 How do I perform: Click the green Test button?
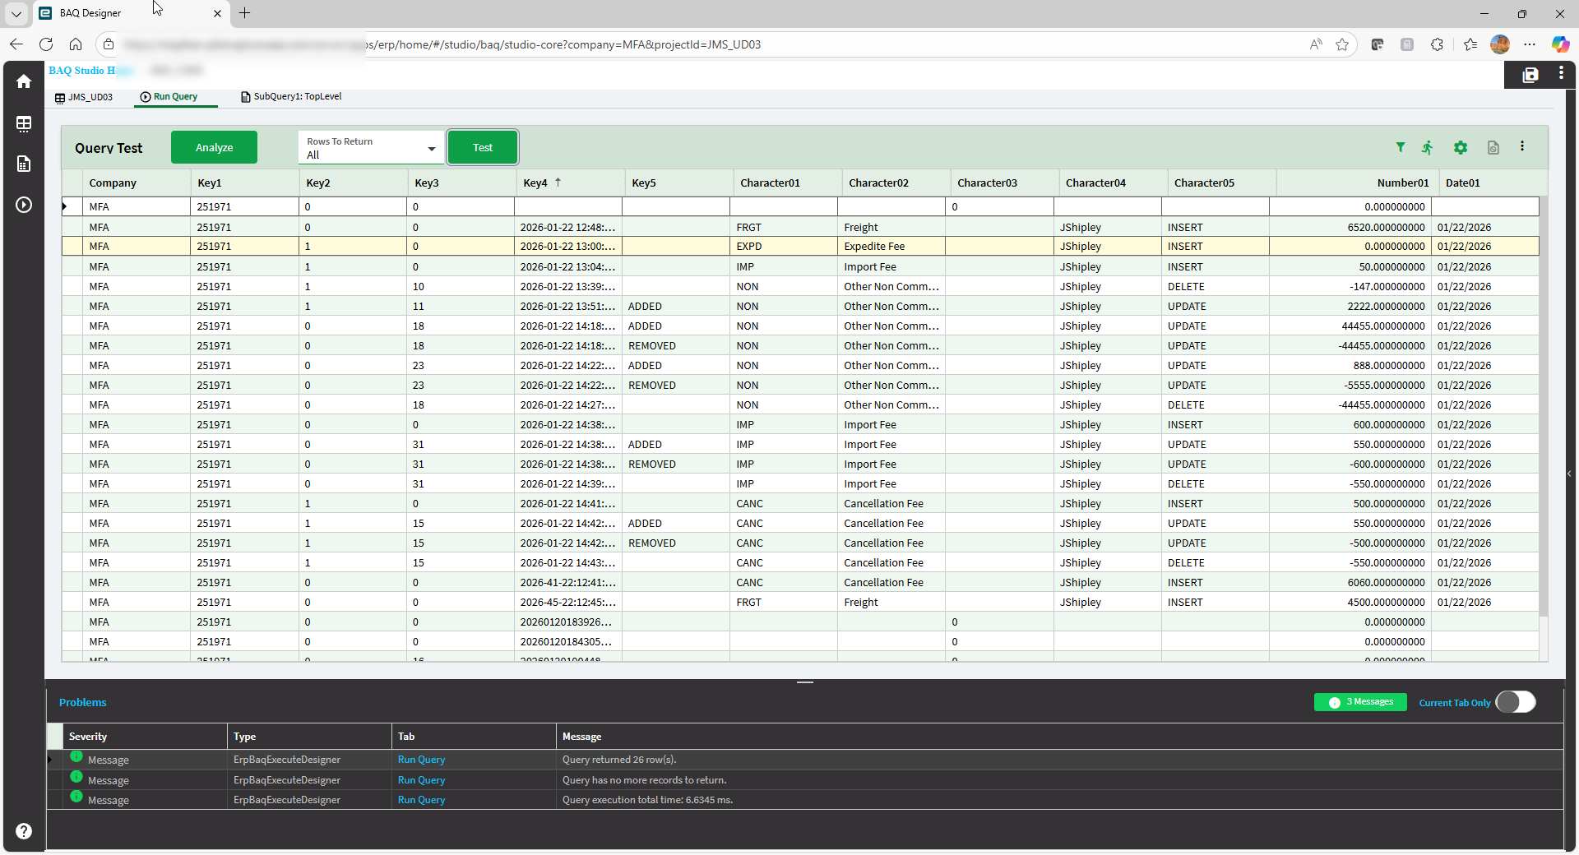pos(483,148)
